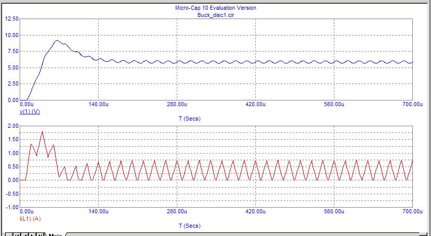Click the overshoot peak of the blue voltage waveform
Screen dimensions: 431x236
(x=57, y=41)
